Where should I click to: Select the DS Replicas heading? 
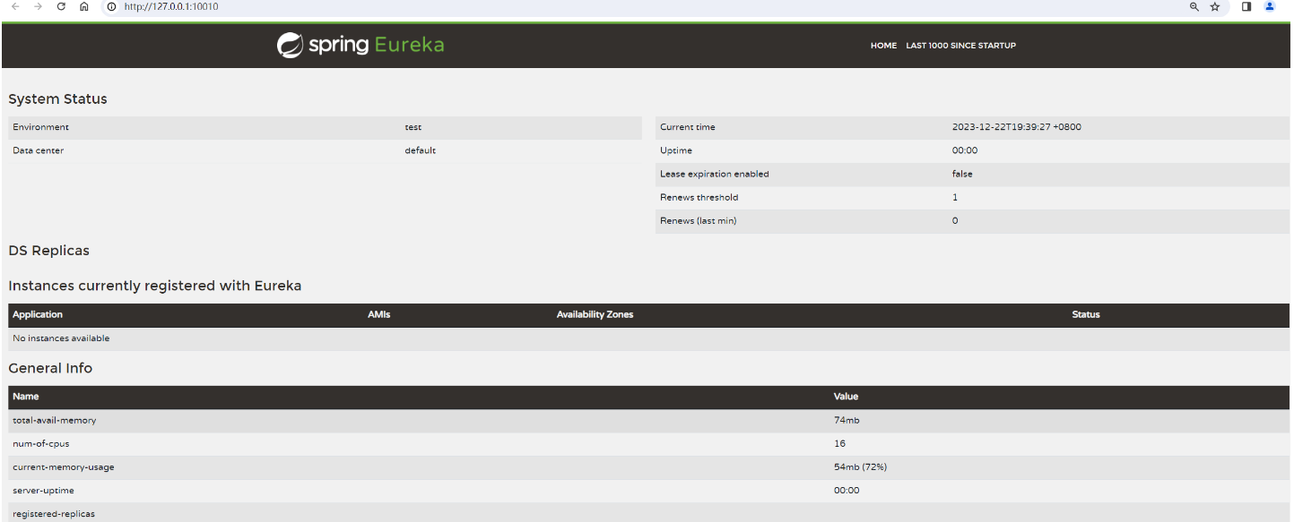coord(48,251)
